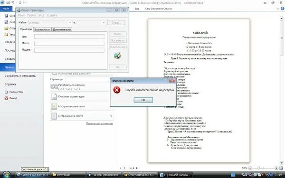The image size is (285, 178).
Task: Open the 'в:' location combo box
Action: point(91,23)
